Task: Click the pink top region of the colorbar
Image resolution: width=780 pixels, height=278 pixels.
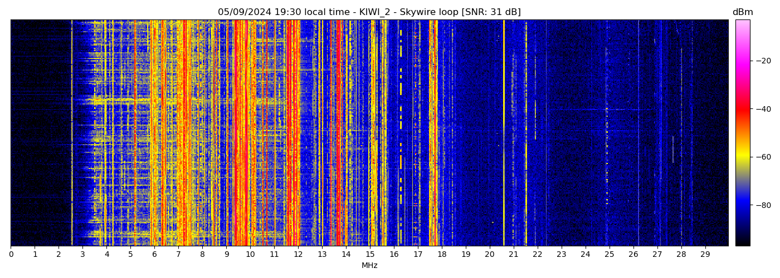Action: [x=742, y=27]
